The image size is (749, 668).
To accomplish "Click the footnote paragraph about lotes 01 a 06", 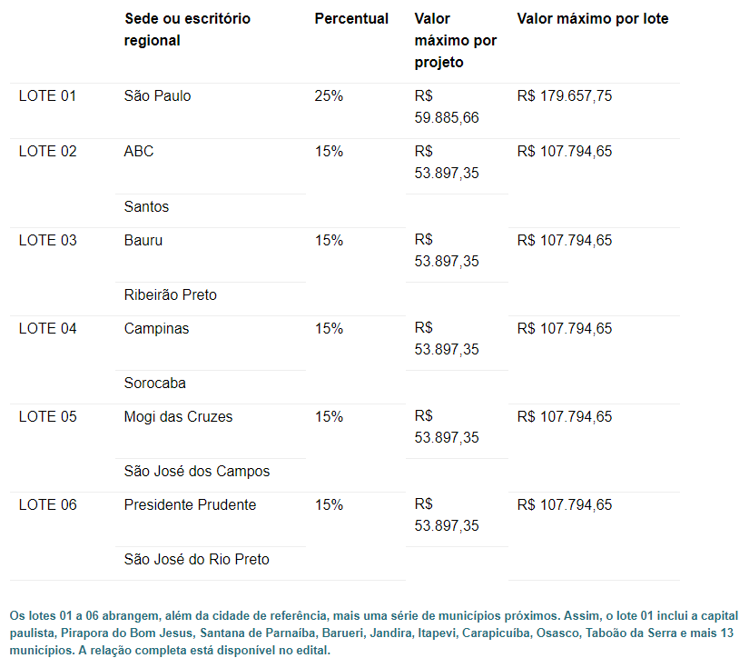I will click(x=374, y=633).
